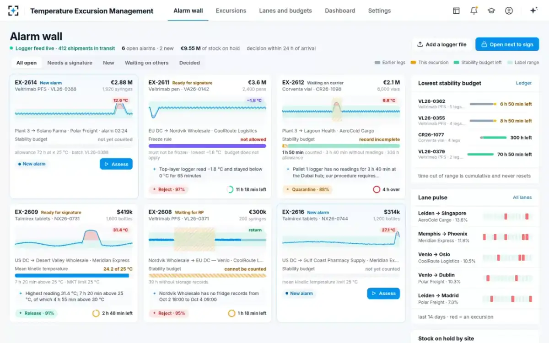Viewport: 549px width, 343px height.
Task: Open the EX-2614 temperature chart
Action: click(x=74, y=110)
